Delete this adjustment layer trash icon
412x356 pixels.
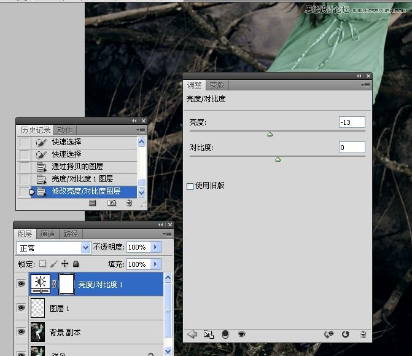(x=363, y=334)
